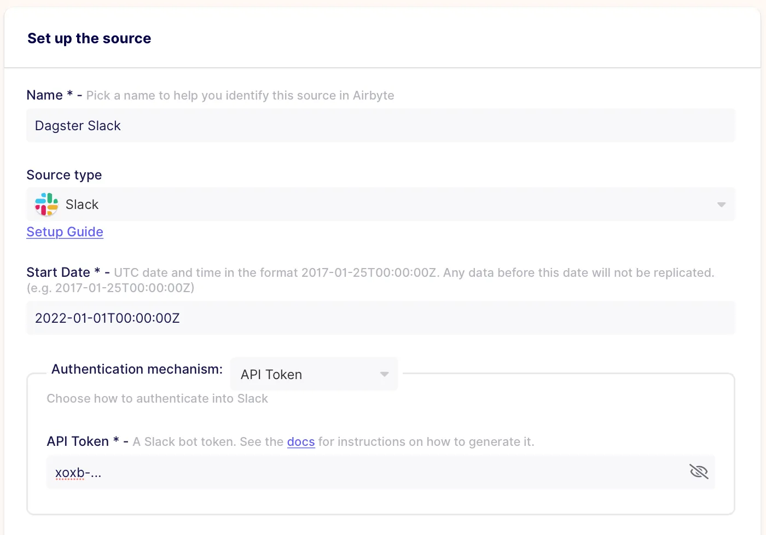This screenshot has width=766, height=535.
Task: Click 'Choose how to authenticate into Slack' text
Action: pyautogui.click(x=158, y=398)
